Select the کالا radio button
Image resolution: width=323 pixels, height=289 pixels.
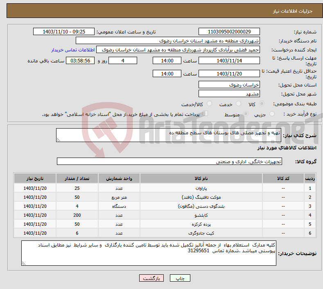click(262, 104)
